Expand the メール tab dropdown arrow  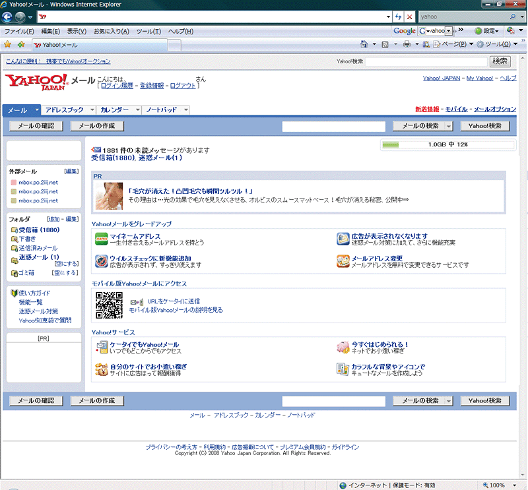(37, 109)
